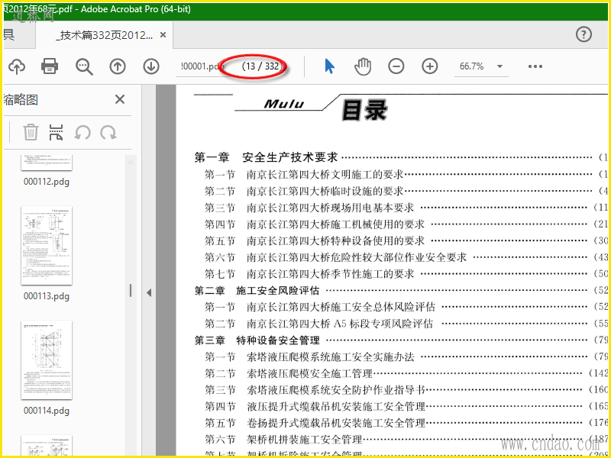Select thumbnail 000114.pdg

[47, 360]
